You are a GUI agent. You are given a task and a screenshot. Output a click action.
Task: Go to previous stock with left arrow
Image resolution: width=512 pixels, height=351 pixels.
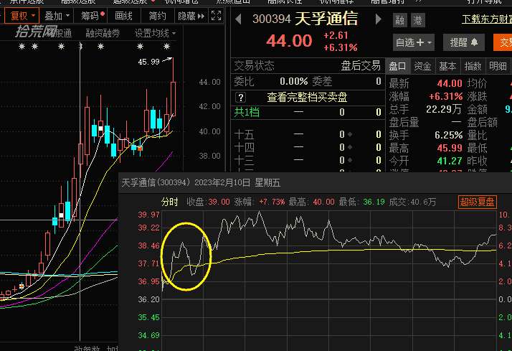pos(238,19)
